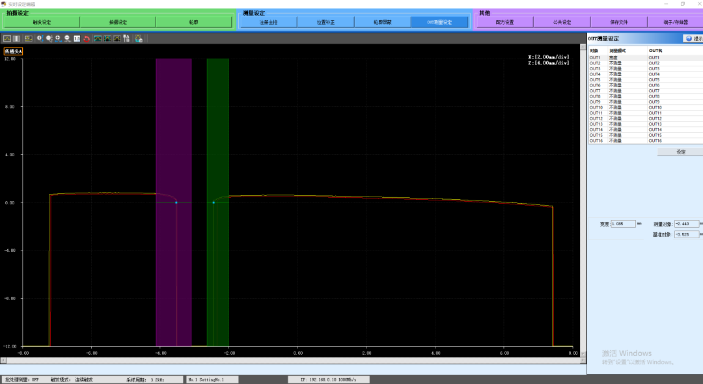Image resolution: width=703 pixels, height=384 pixels.
Task: Click the first magnifier zoom icon in toolbar
Action: pyautogui.click(x=39, y=38)
